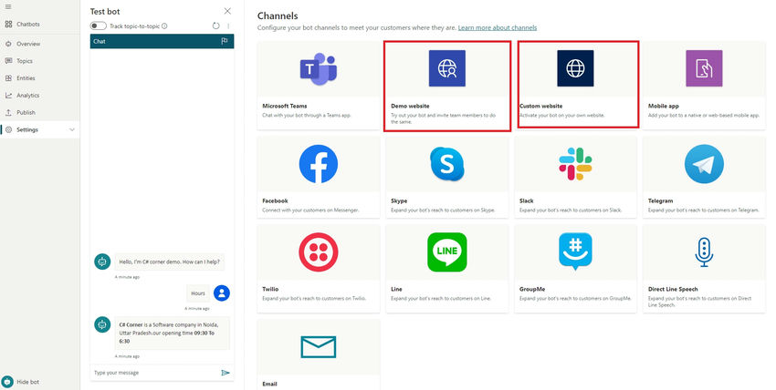776x390 pixels.
Task: Click the 'Mobile app' card title
Action: click(664, 106)
